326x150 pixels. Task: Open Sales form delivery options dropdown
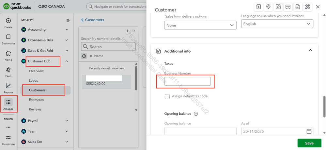point(200,25)
